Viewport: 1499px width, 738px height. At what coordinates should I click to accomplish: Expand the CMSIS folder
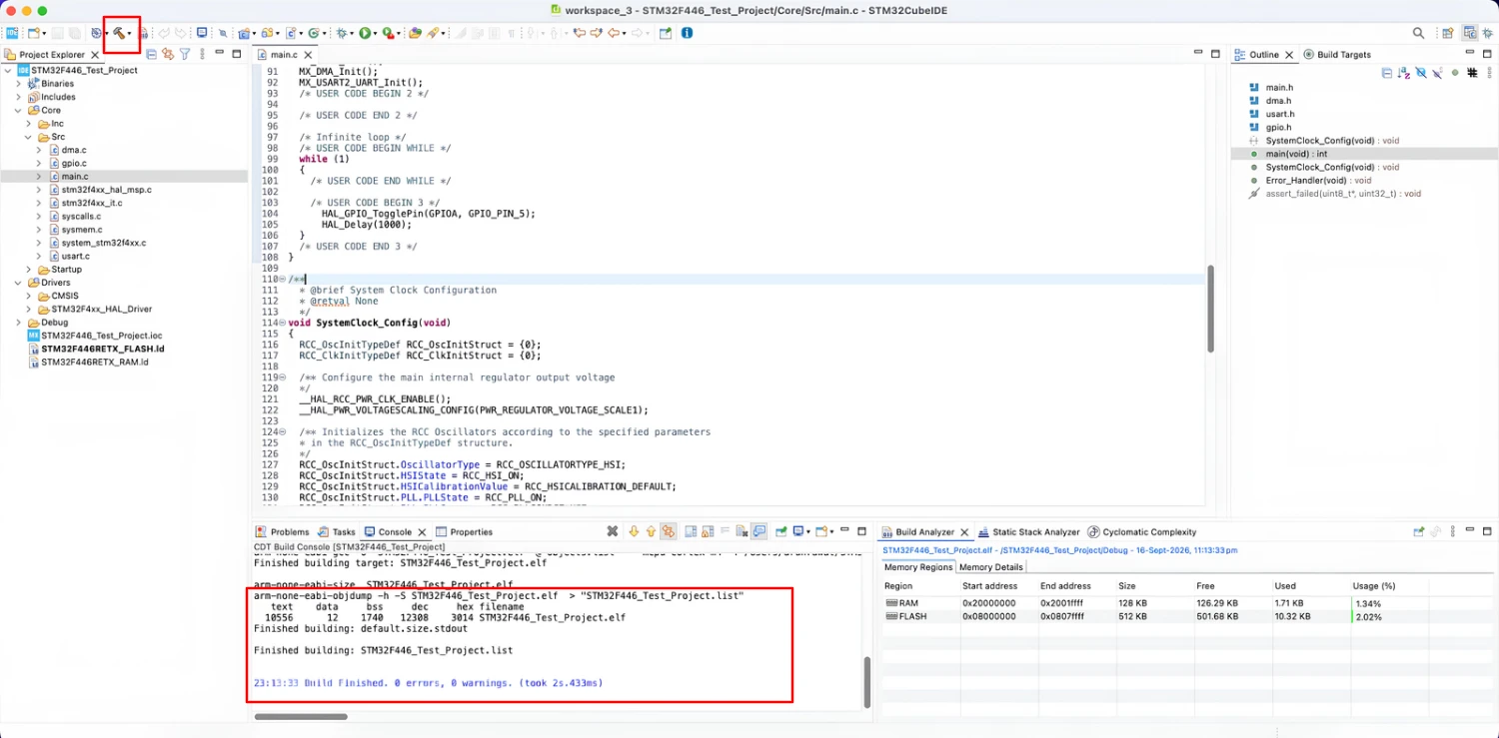(x=29, y=296)
